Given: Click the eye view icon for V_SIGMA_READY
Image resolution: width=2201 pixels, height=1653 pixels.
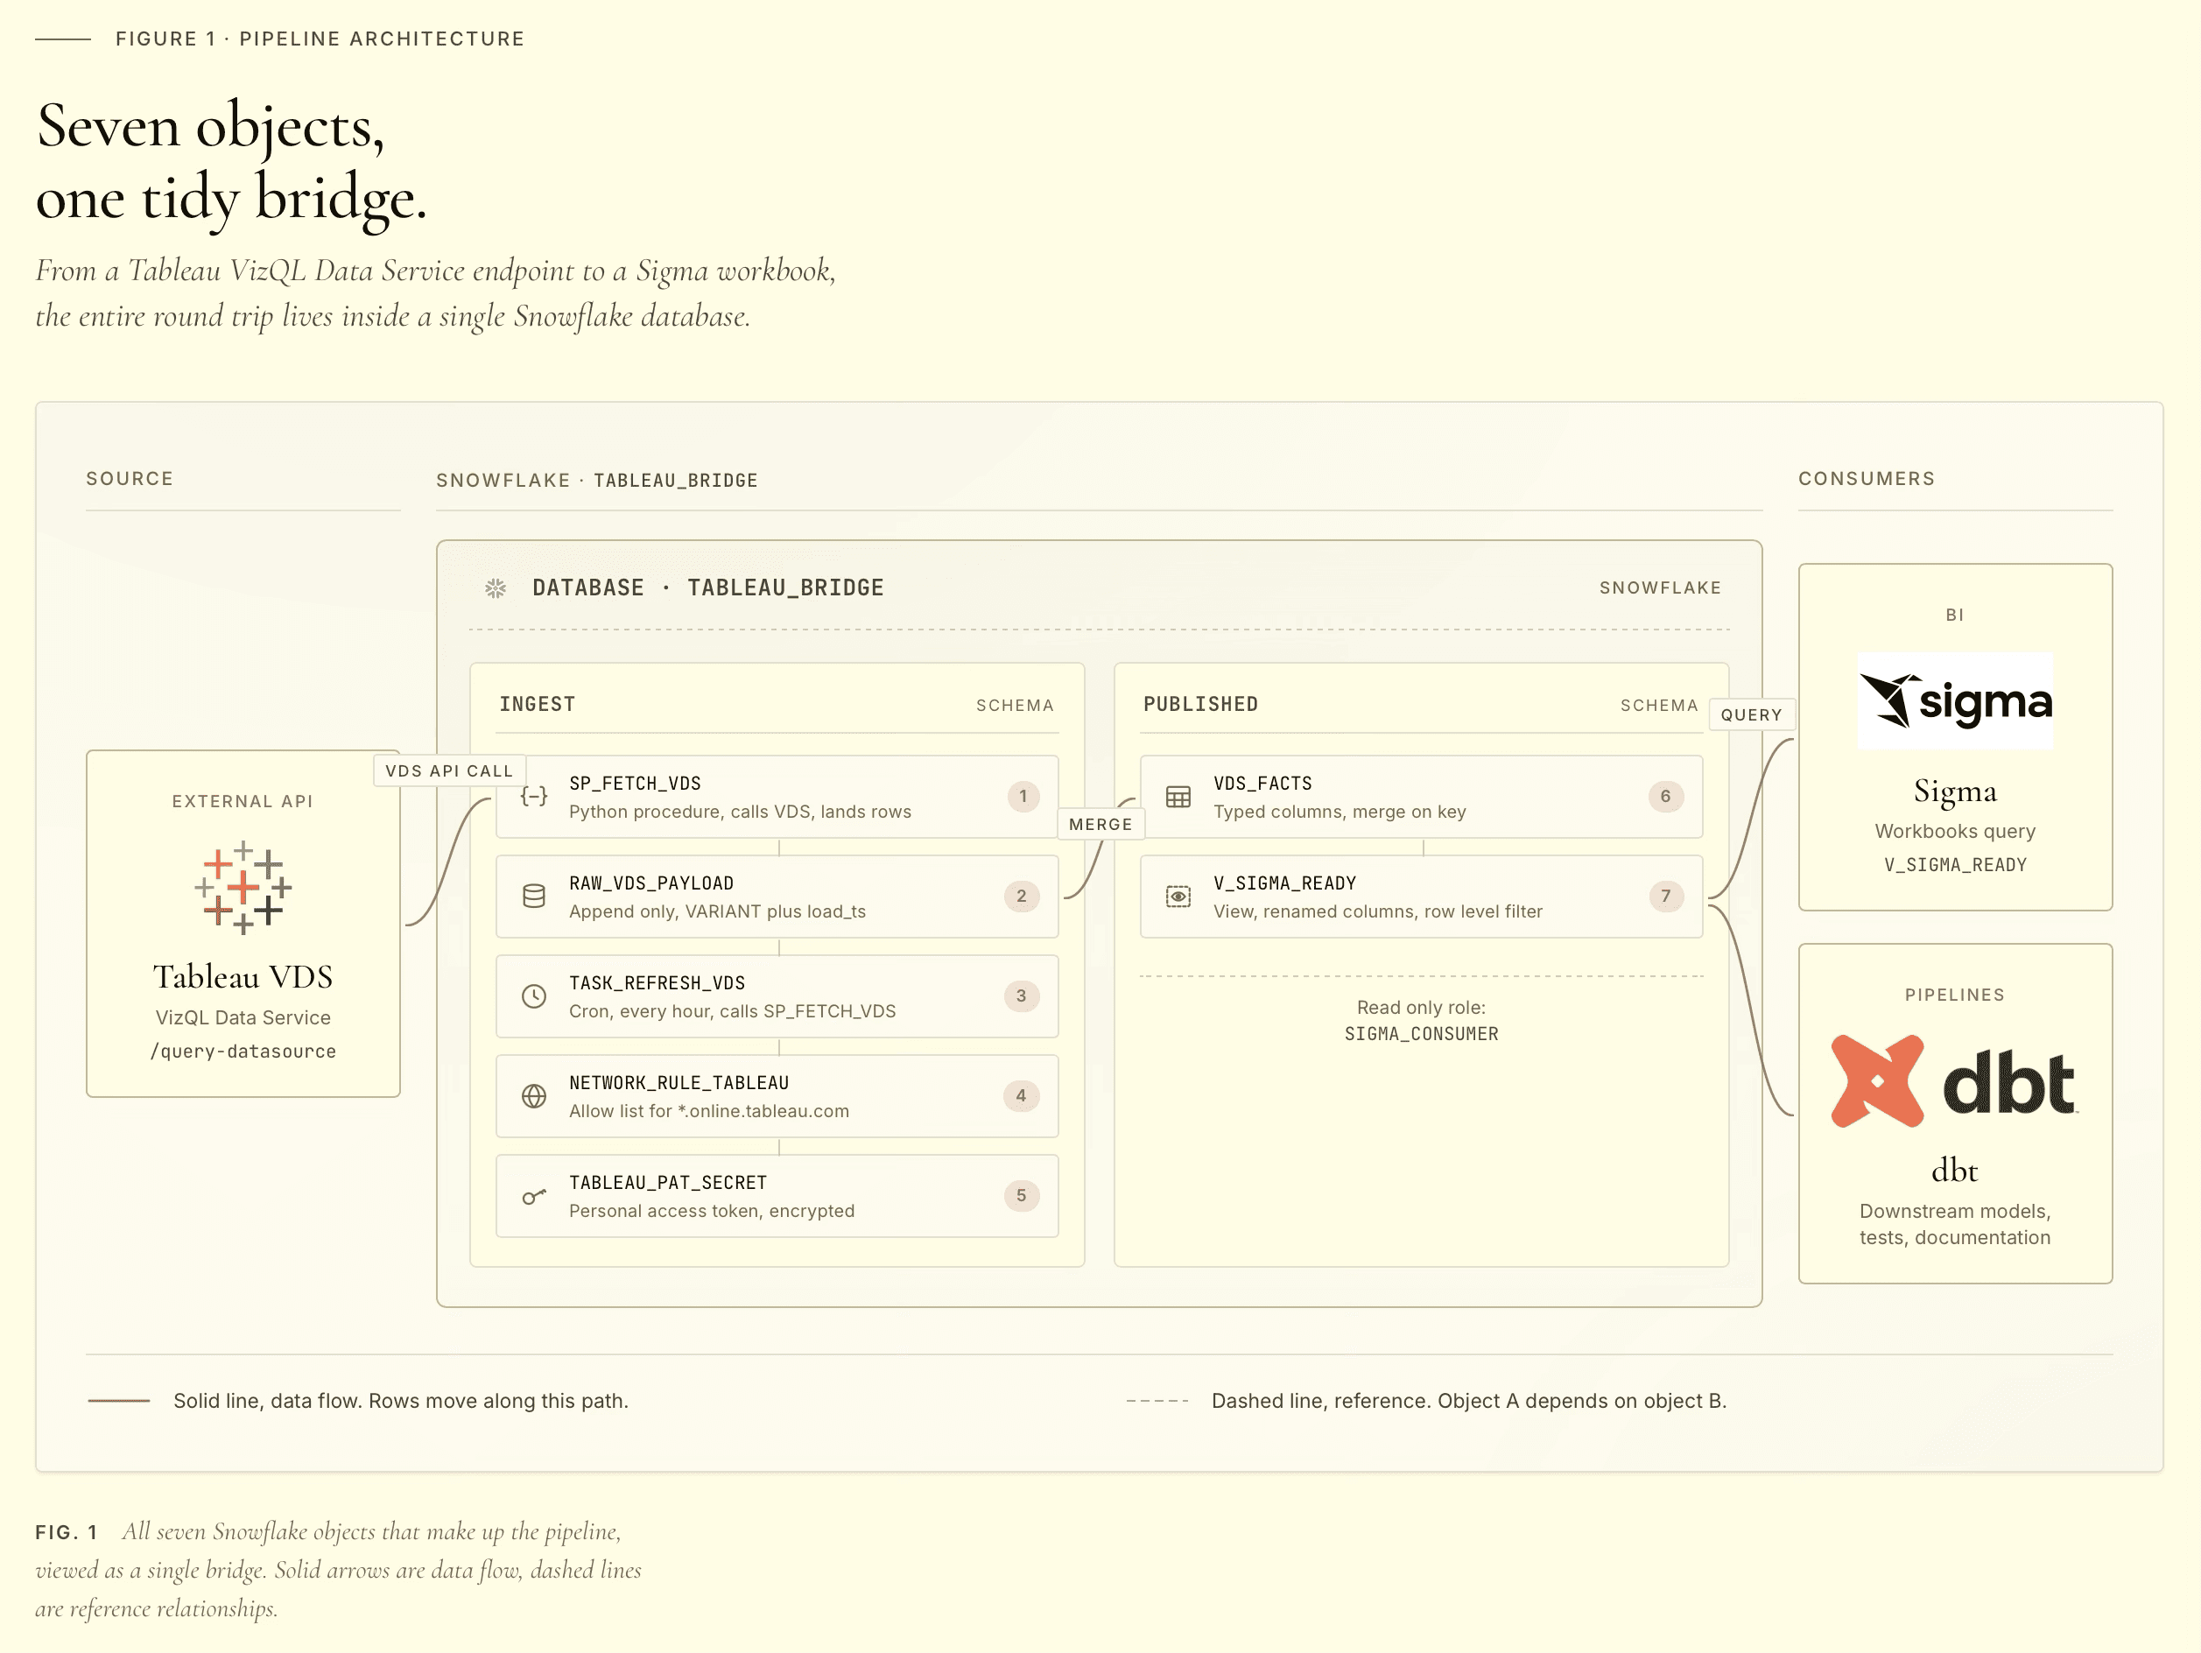Looking at the screenshot, I should pos(1178,896).
